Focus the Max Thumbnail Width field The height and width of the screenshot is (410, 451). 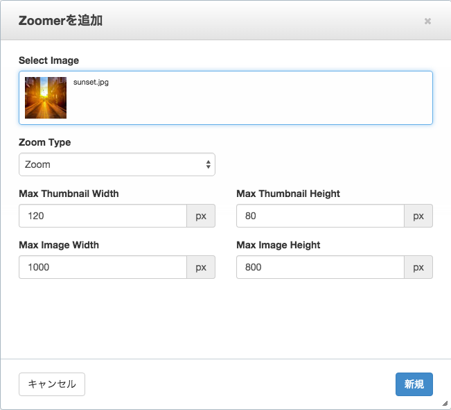tap(103, 216)
